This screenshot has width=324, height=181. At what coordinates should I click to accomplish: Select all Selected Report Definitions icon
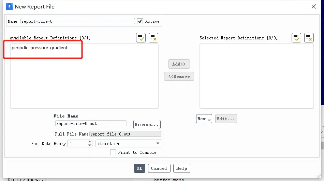[296, 38]
